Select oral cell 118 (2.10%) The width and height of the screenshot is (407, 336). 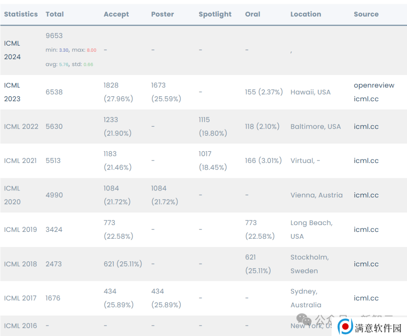(262, 126)
